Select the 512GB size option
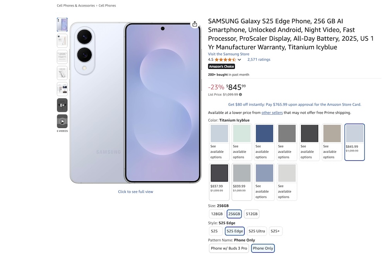387x255 pixels. (252, 214)
